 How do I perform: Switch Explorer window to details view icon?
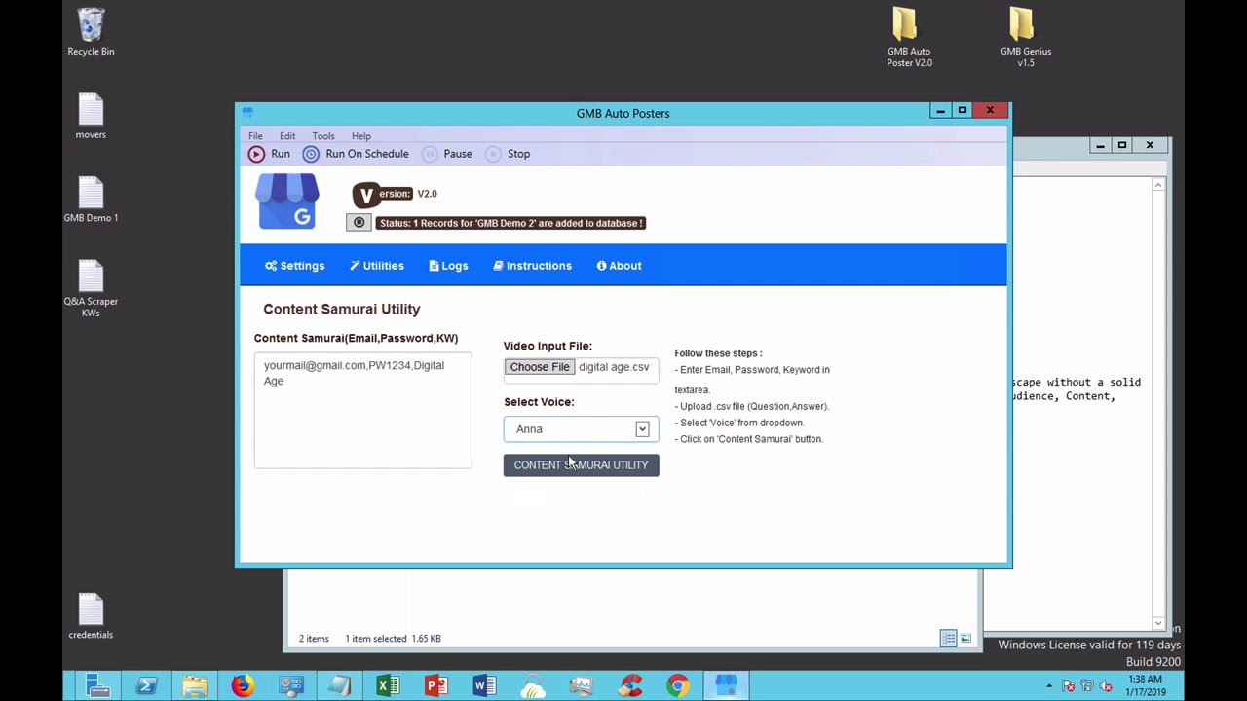click(x=948, y=639)
